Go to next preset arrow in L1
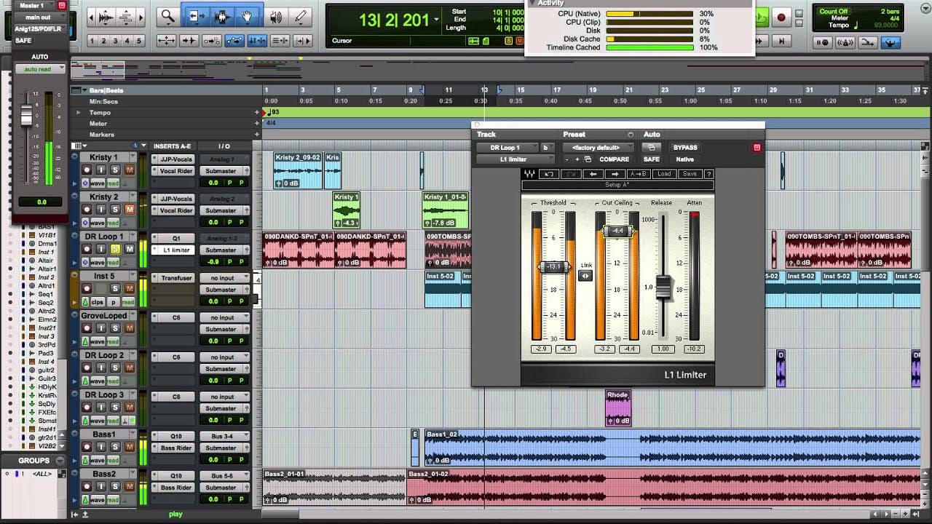 point(615,174)
